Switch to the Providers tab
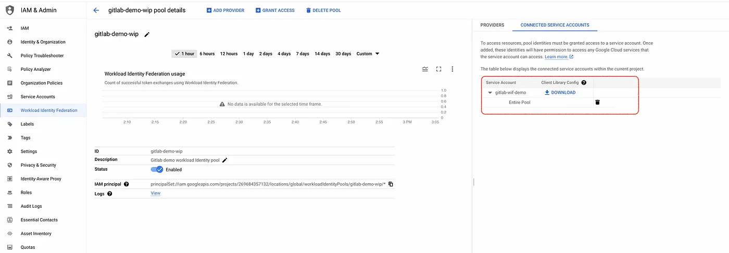The width and height of the screenshot is (729, 253). click(492, 25)
